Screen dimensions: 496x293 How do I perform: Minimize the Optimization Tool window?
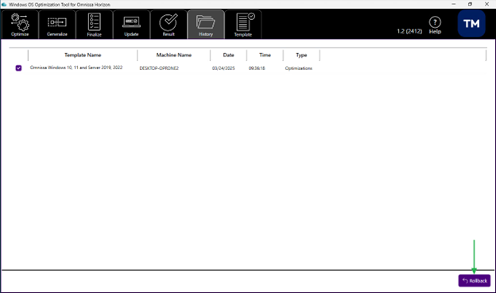point(454,4)
